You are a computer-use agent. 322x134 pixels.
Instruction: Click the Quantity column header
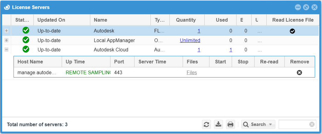pyautogui.click(x=186, y=20)
